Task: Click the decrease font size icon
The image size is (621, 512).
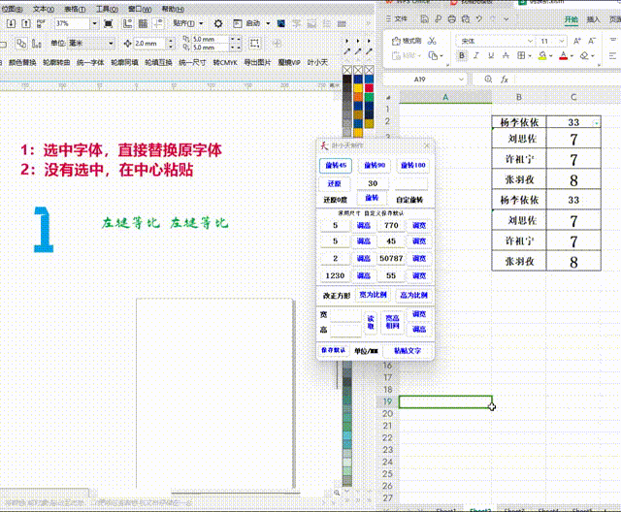Action: [592, 41]
